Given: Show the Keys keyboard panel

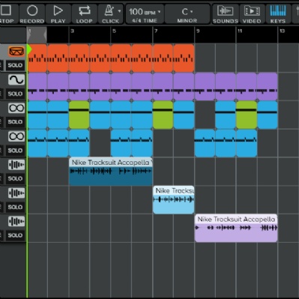Looking at the screenshot, I should click(278, 14).
